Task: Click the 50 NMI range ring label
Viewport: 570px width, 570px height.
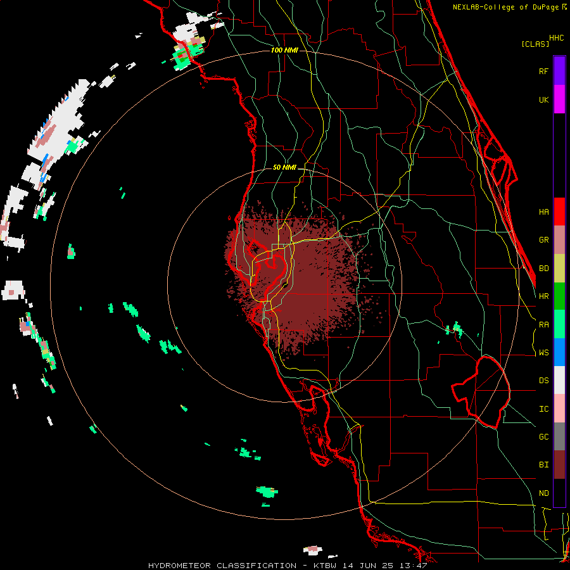Action: 284,168
